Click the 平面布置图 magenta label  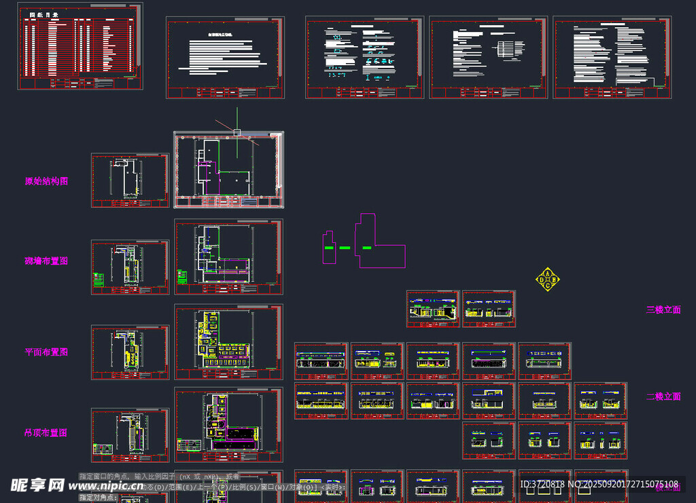tap(46, 352)
